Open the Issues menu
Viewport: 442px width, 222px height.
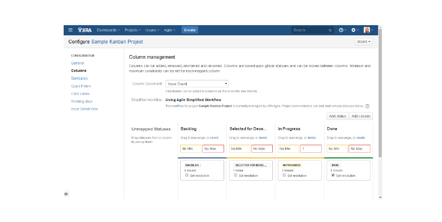click(152, 30)
